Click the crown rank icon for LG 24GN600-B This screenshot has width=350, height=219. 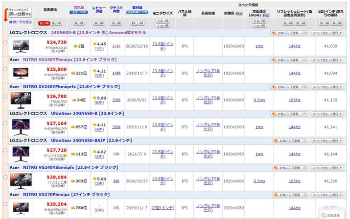point(75,46)
